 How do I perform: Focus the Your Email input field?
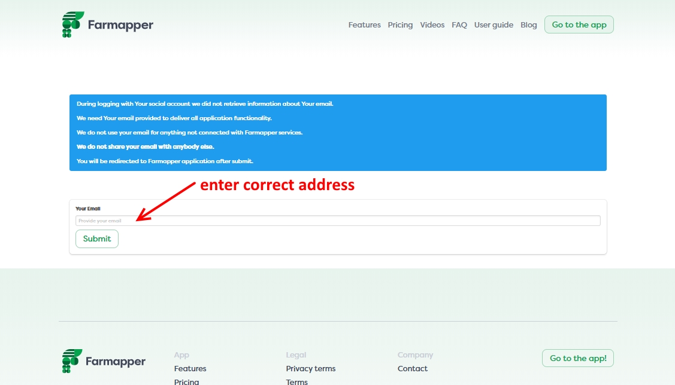click(x=338, y=221)
